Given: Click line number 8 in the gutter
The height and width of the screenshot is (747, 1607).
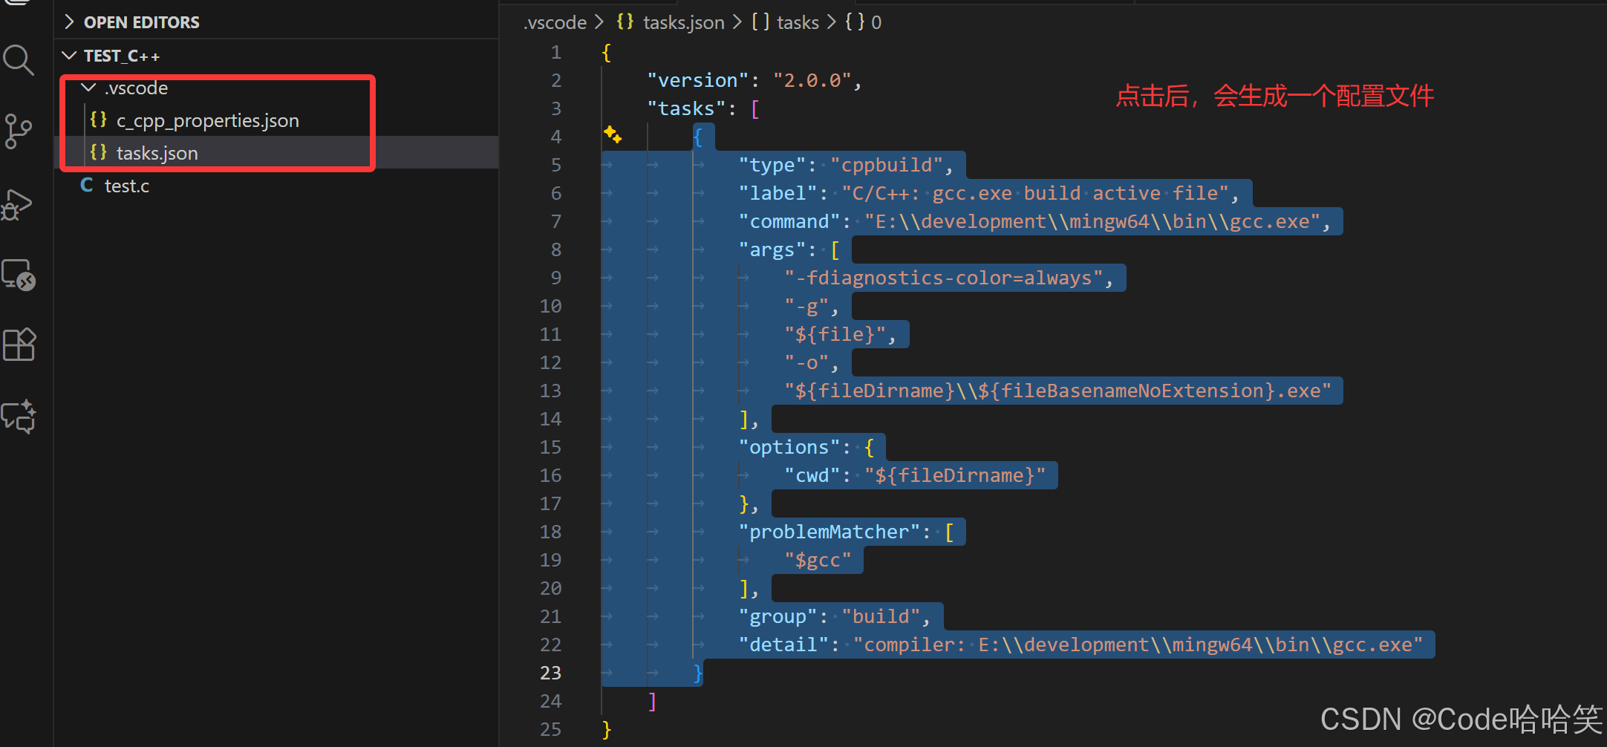Looking at the screenshot, I should [x=555, y=249].
